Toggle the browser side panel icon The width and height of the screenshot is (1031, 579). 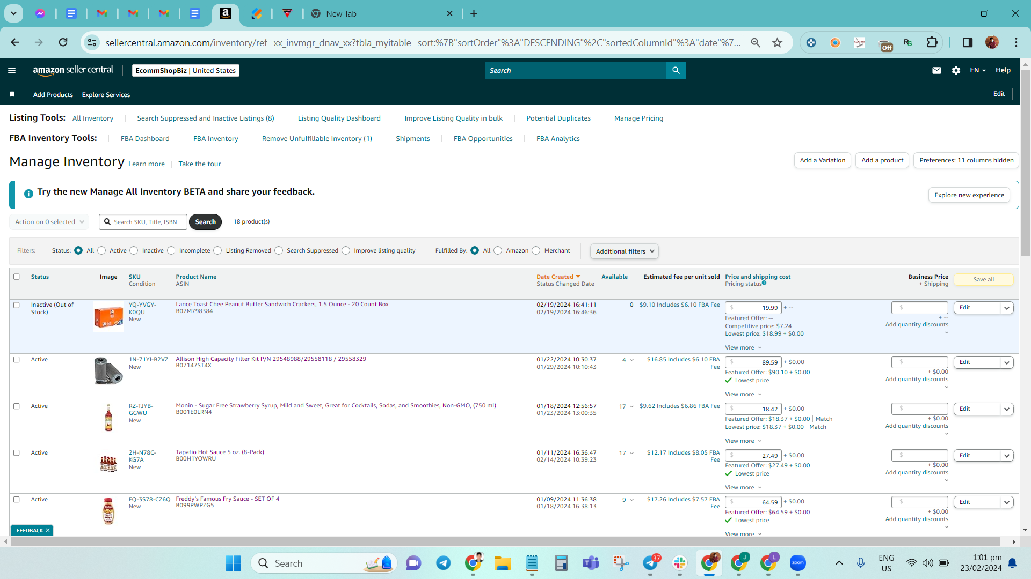[x=968, y=42]
